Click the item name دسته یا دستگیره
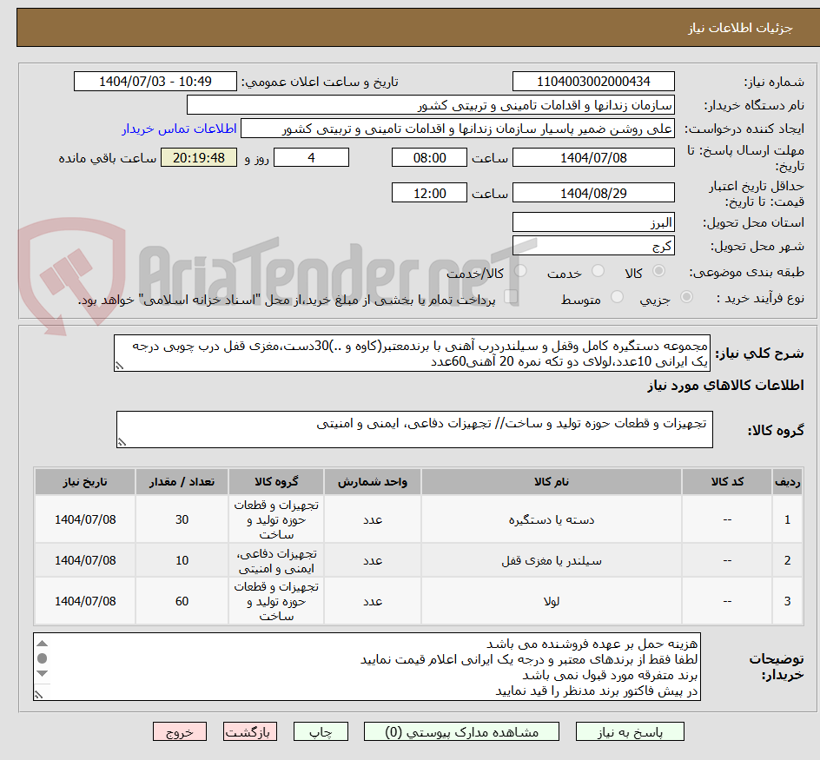The width and height of the screenshot is (820, 760). (x=552, y=520)
